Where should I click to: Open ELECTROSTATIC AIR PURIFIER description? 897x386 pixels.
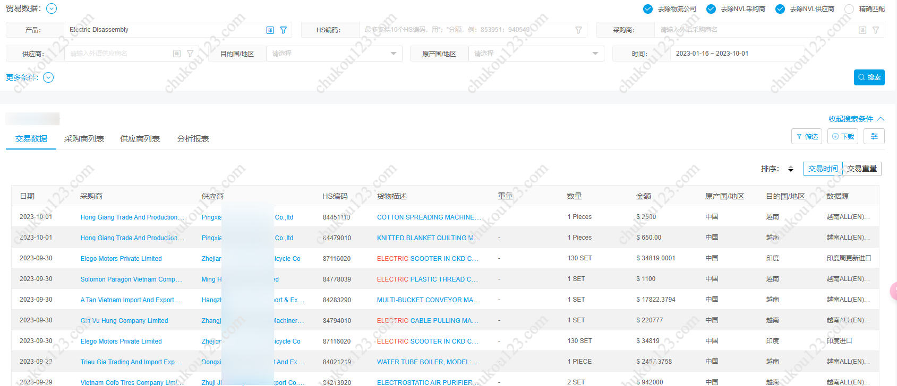(428, 382)
